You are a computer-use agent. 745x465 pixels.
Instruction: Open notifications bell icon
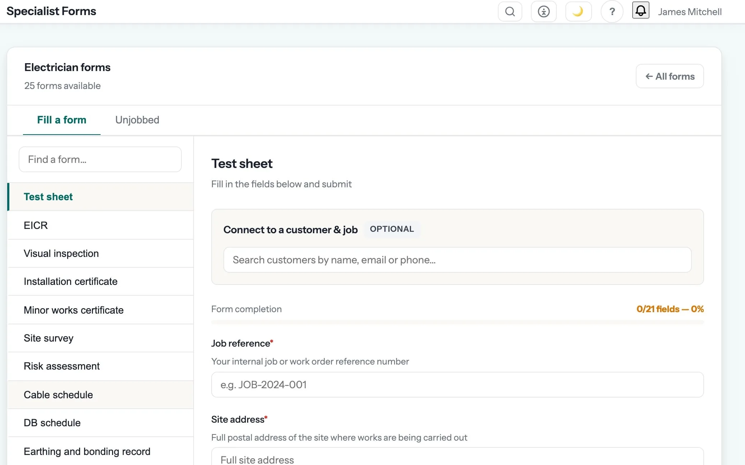point(640,10)
